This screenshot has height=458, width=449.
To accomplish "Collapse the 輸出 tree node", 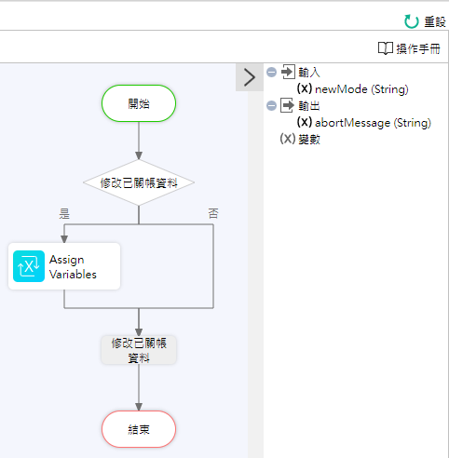I will [271, 106].
